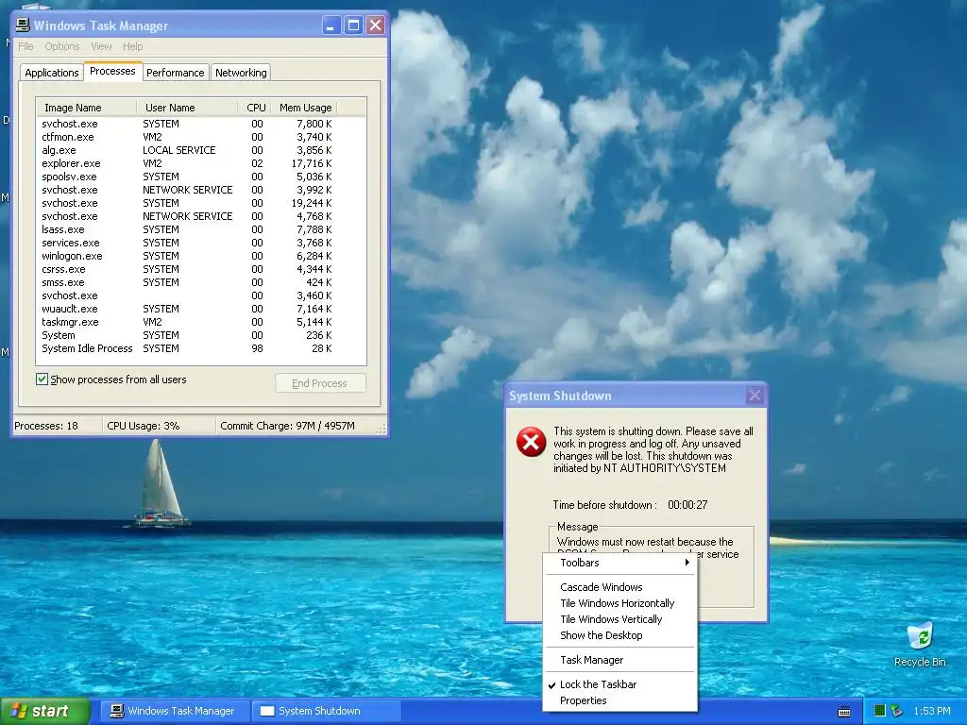
Task: Click the End Process button
Action: tap(320, 383)
